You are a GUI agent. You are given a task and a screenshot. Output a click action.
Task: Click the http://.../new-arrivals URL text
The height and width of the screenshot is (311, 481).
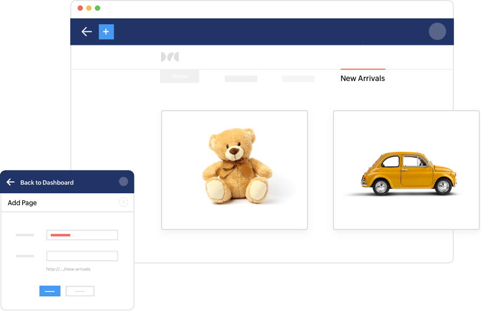pos(68,269)
